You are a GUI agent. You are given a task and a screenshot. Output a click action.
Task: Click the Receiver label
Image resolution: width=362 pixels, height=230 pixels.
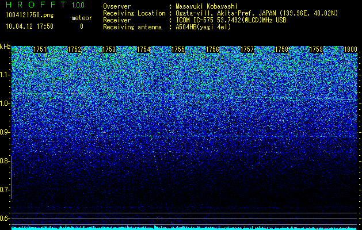click(117, 20)
